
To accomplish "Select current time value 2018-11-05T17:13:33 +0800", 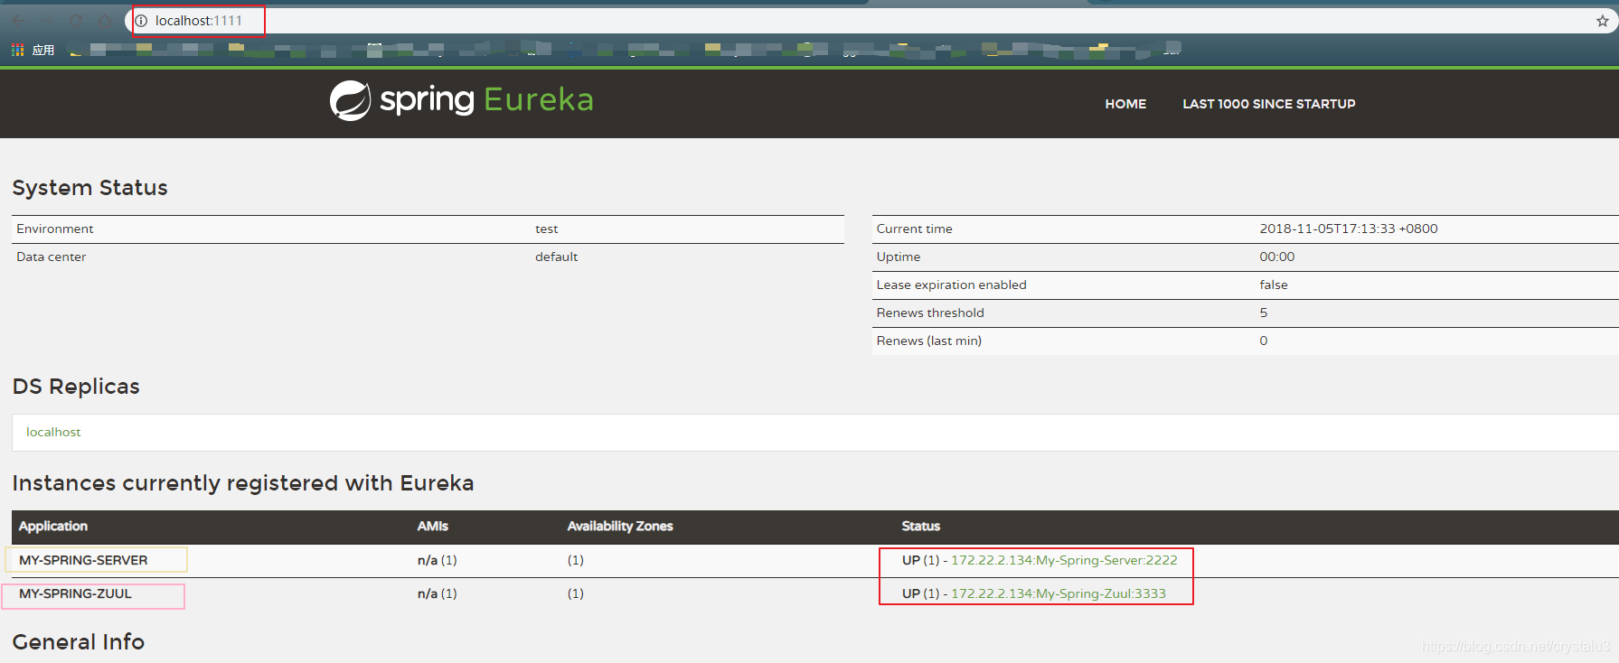I will 1348,229.
